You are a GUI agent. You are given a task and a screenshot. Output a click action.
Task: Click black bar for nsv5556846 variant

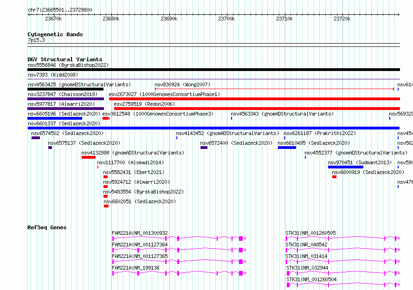tap(213, 70)
